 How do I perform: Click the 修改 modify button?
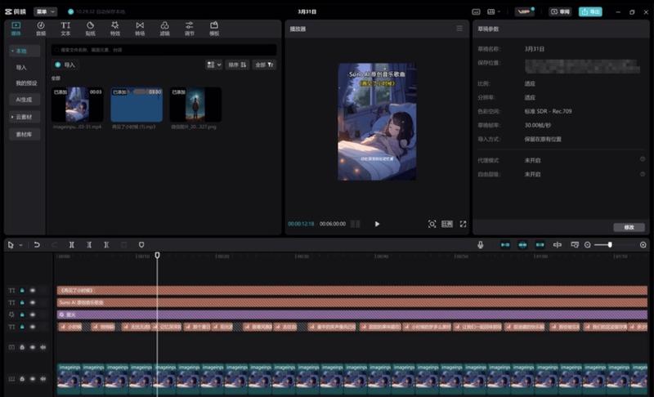tap(629, 227)
